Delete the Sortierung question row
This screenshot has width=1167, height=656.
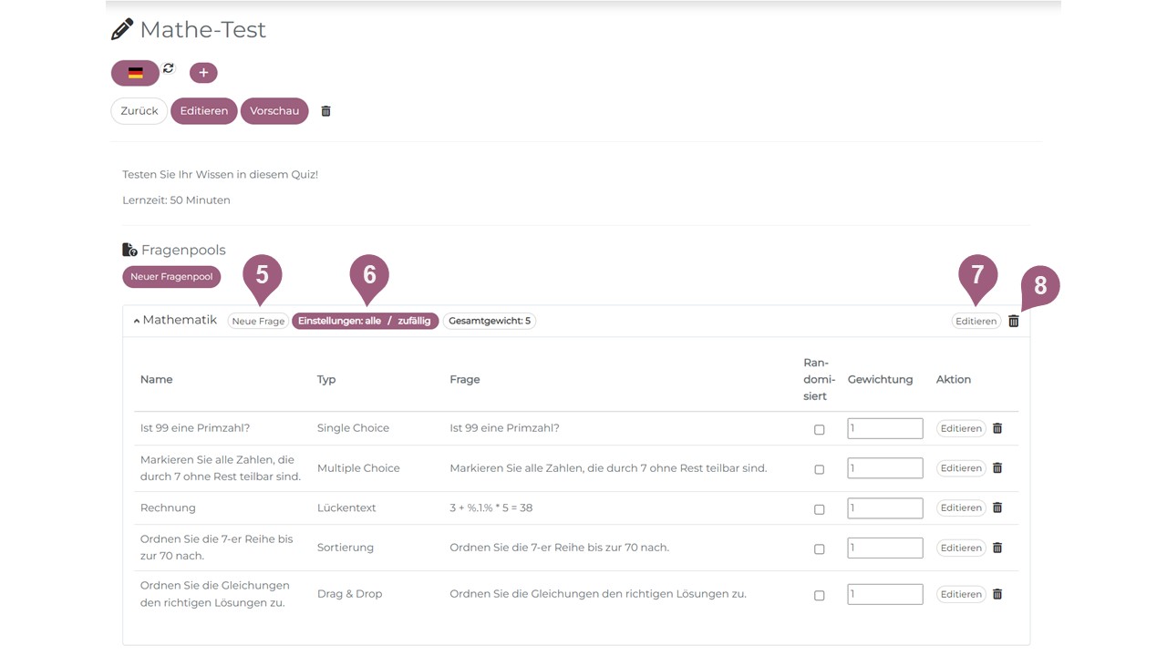(997, 548)
